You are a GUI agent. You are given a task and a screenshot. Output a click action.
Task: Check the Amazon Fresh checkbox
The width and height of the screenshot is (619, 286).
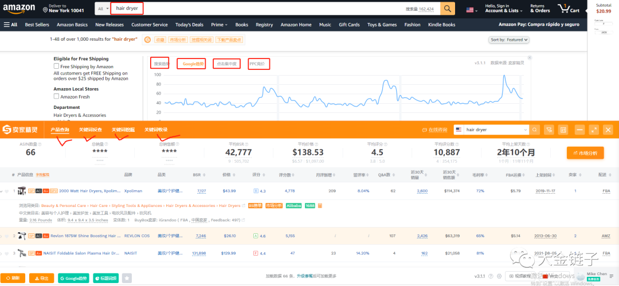click(57, 97)
